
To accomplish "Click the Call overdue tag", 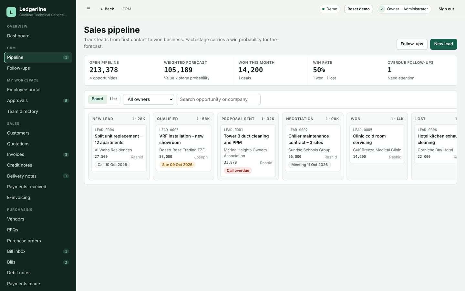I will (x=238, y=171).
